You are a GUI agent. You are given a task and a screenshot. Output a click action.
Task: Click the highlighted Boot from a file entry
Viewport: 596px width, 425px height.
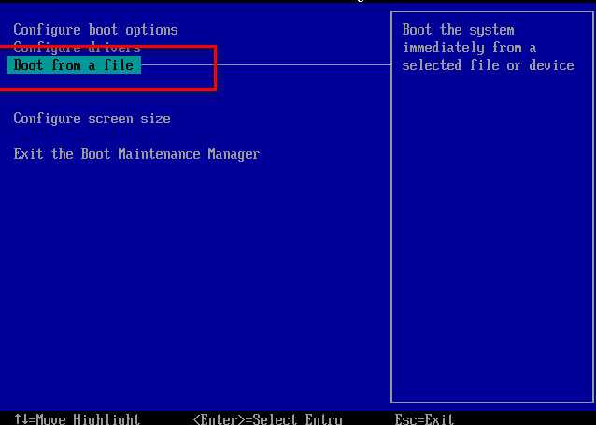74,65
